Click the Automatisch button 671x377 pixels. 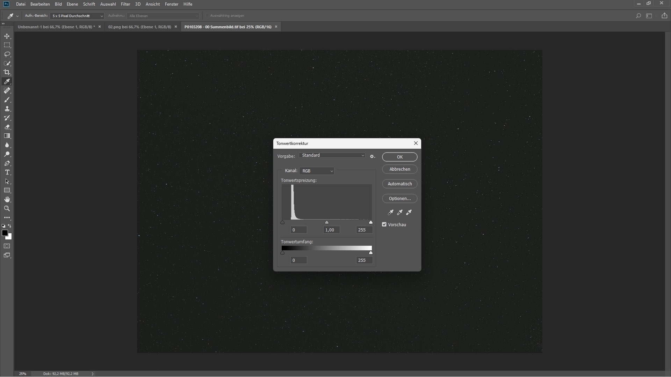399,184
